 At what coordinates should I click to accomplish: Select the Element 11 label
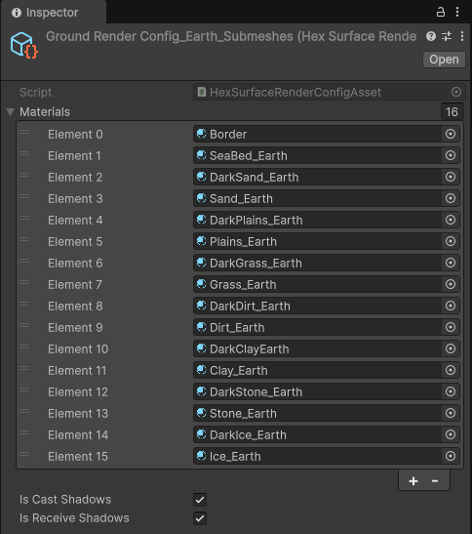pos(77,370)
